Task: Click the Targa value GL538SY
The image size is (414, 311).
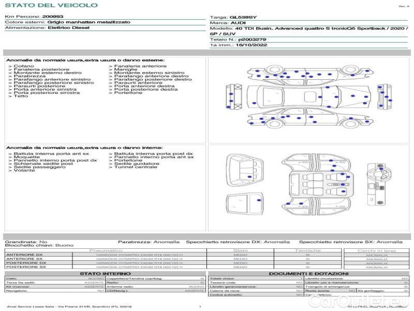Action: 243,17
